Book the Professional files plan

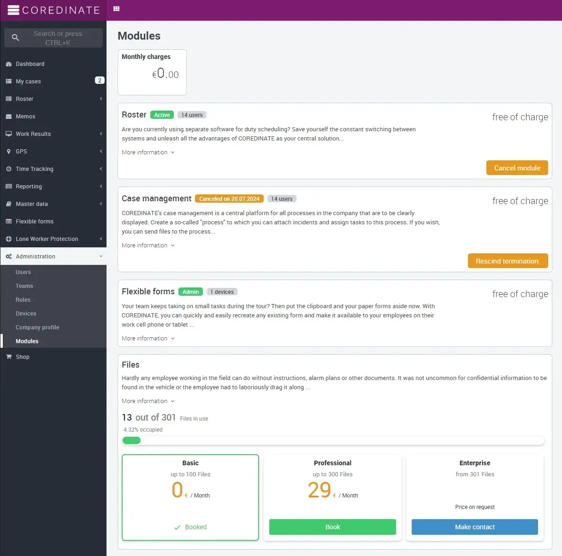332,527
